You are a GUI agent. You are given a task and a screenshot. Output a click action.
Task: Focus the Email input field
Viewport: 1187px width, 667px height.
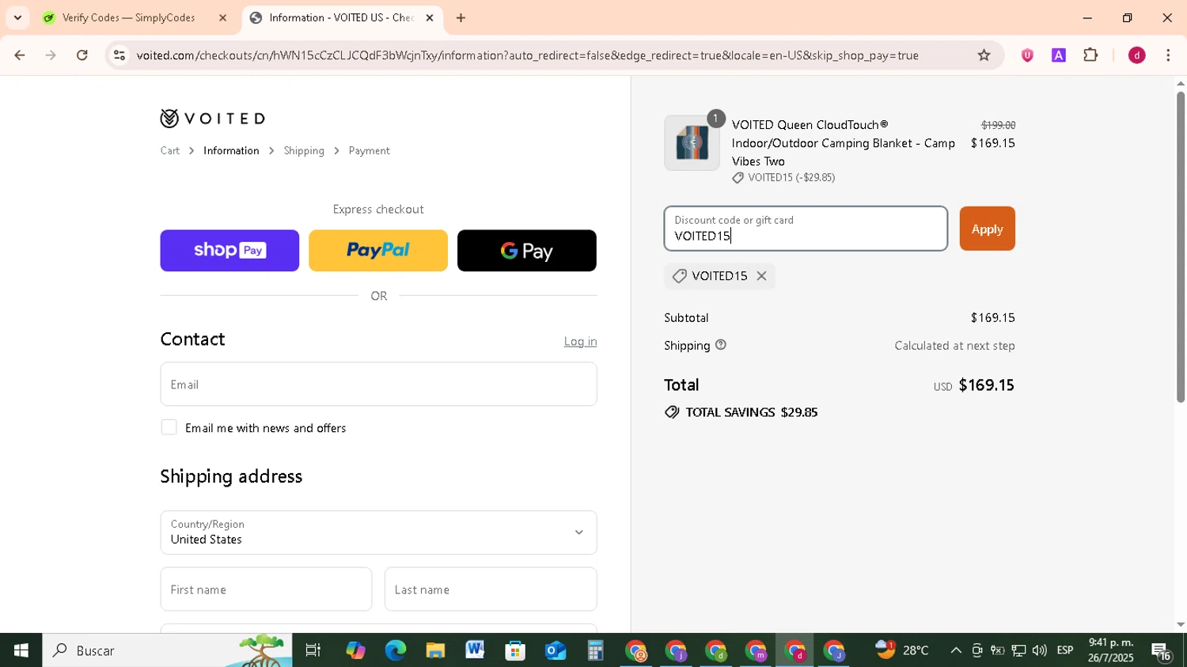click(378, 385)
